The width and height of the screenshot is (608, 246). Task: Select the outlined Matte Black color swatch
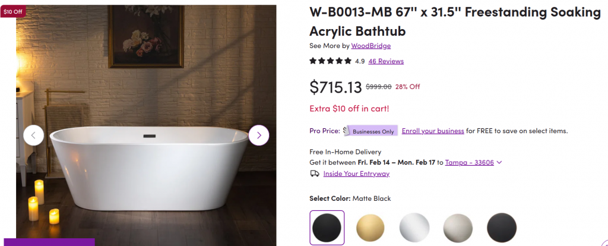tap(327, 227)
